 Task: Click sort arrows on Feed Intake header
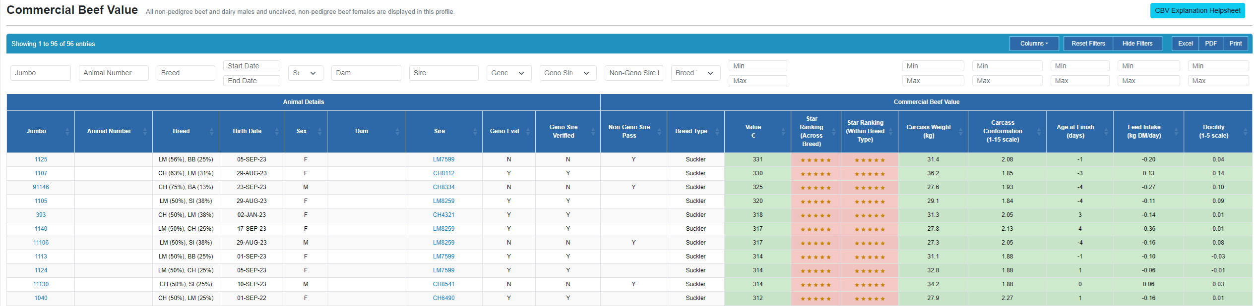click(x=1177, y=131)
